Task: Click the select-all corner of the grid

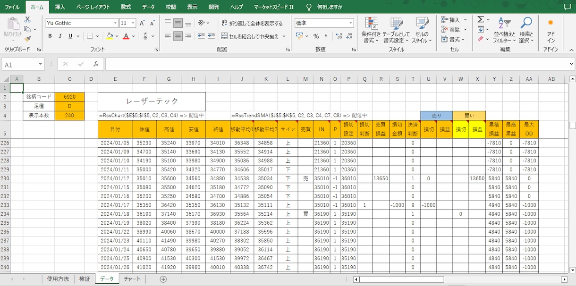Action: [x=5, y=79]
